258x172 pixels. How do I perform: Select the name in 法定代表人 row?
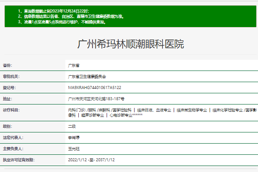[74, 138]
